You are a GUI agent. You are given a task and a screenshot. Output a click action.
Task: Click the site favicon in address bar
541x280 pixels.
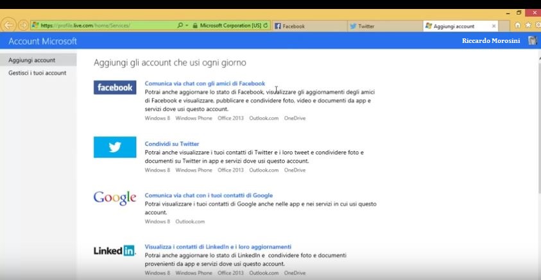(35, 25)
